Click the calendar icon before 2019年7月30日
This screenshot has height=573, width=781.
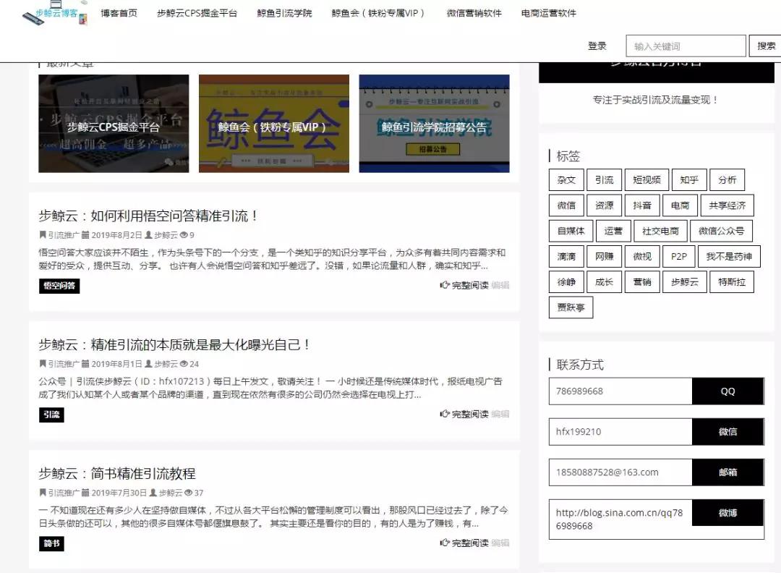pyautogui.click(x=85, y=493)
